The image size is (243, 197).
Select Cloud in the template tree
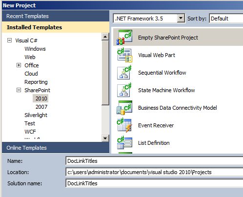tap(31, 74)
